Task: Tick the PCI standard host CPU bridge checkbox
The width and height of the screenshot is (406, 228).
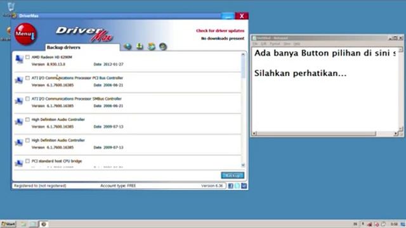Action: coord(27,161)
